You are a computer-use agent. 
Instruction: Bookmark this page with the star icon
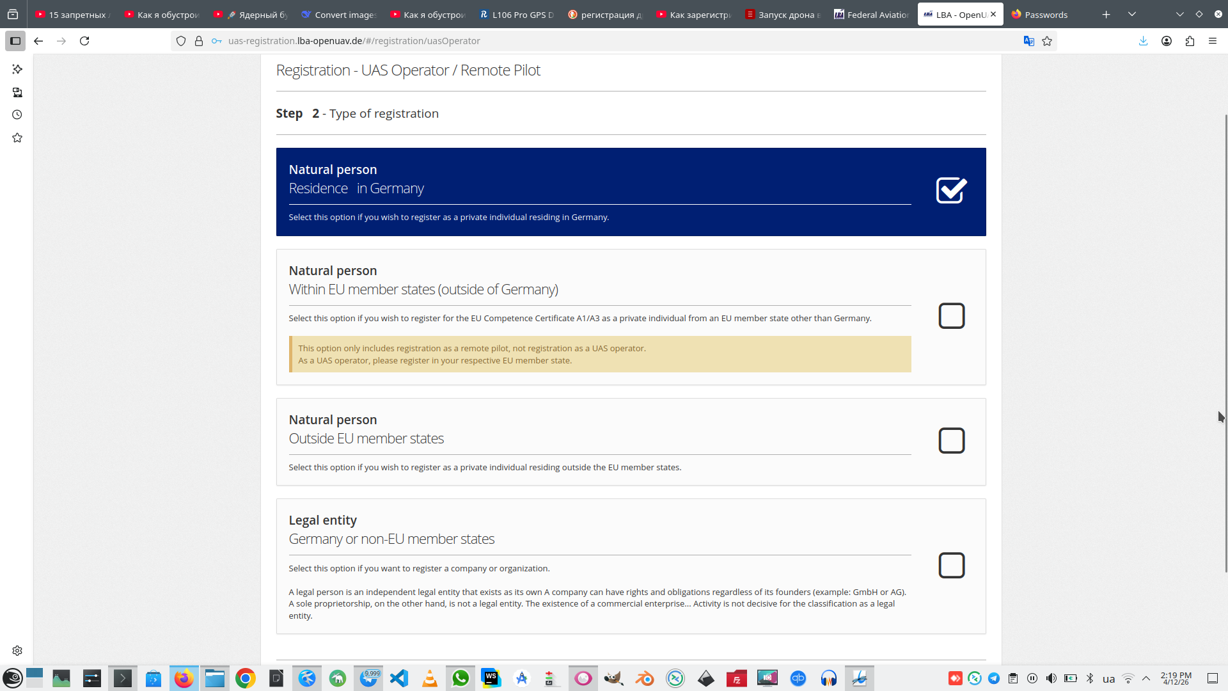tap(1047, 41)
